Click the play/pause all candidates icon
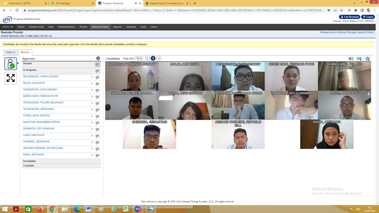Image resolution: width=379 pixels, height=213 pixels. (x=359, y=59)
